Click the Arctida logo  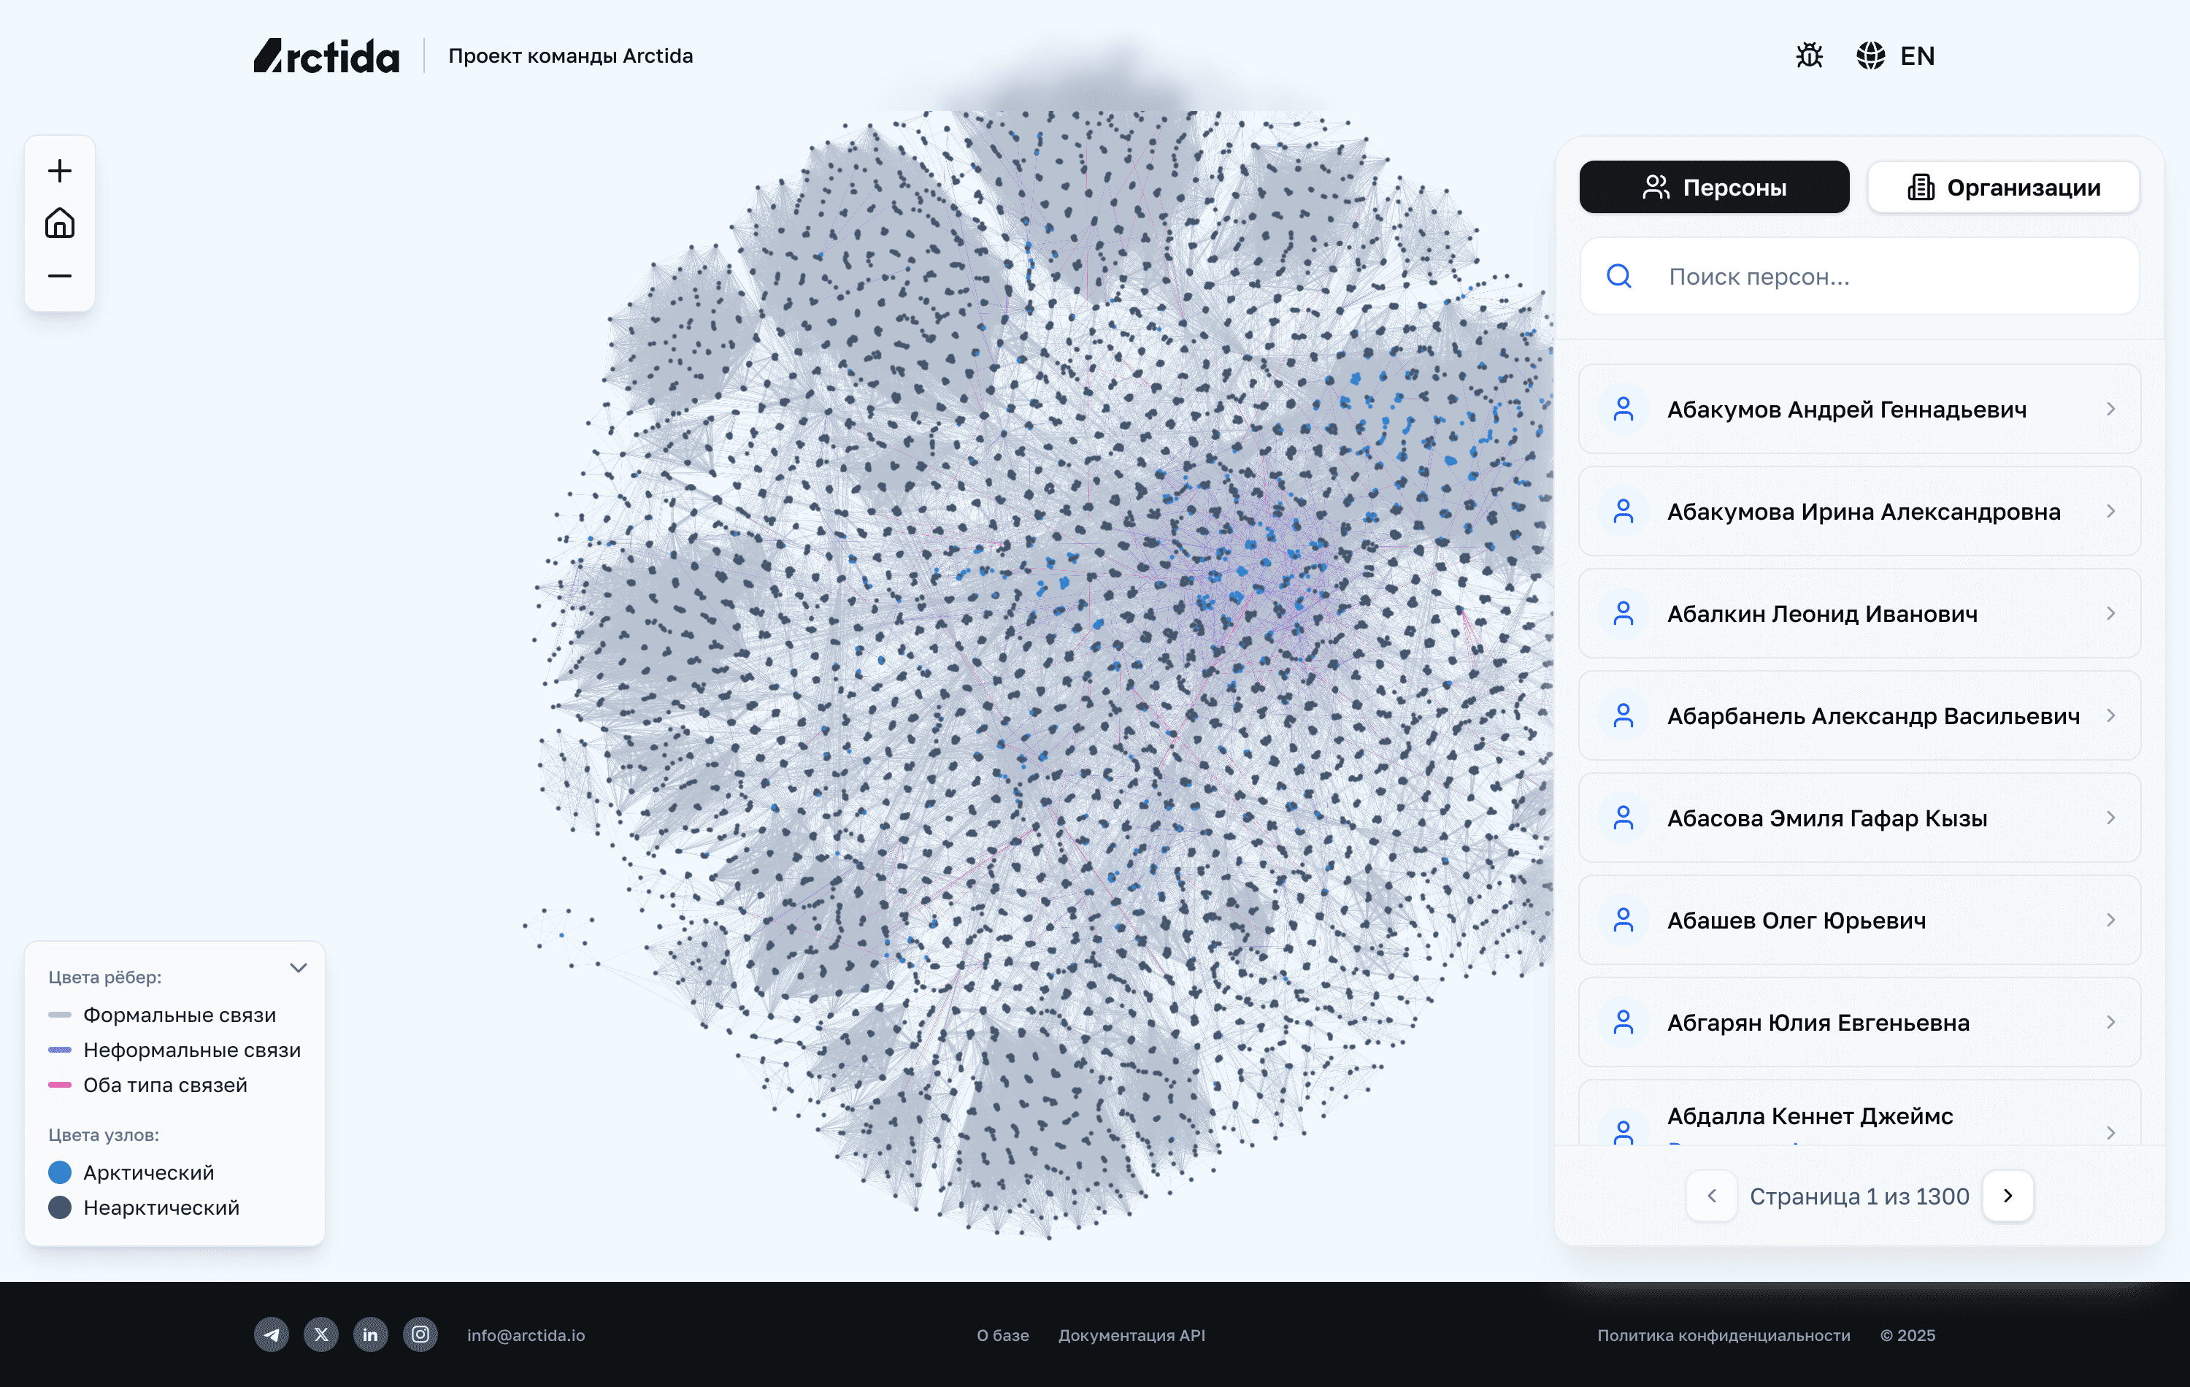pyautogui.click(x=326, y=55)
